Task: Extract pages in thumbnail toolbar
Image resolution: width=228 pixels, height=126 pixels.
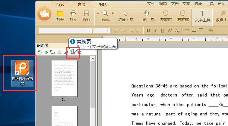Action: pos(66,52)
